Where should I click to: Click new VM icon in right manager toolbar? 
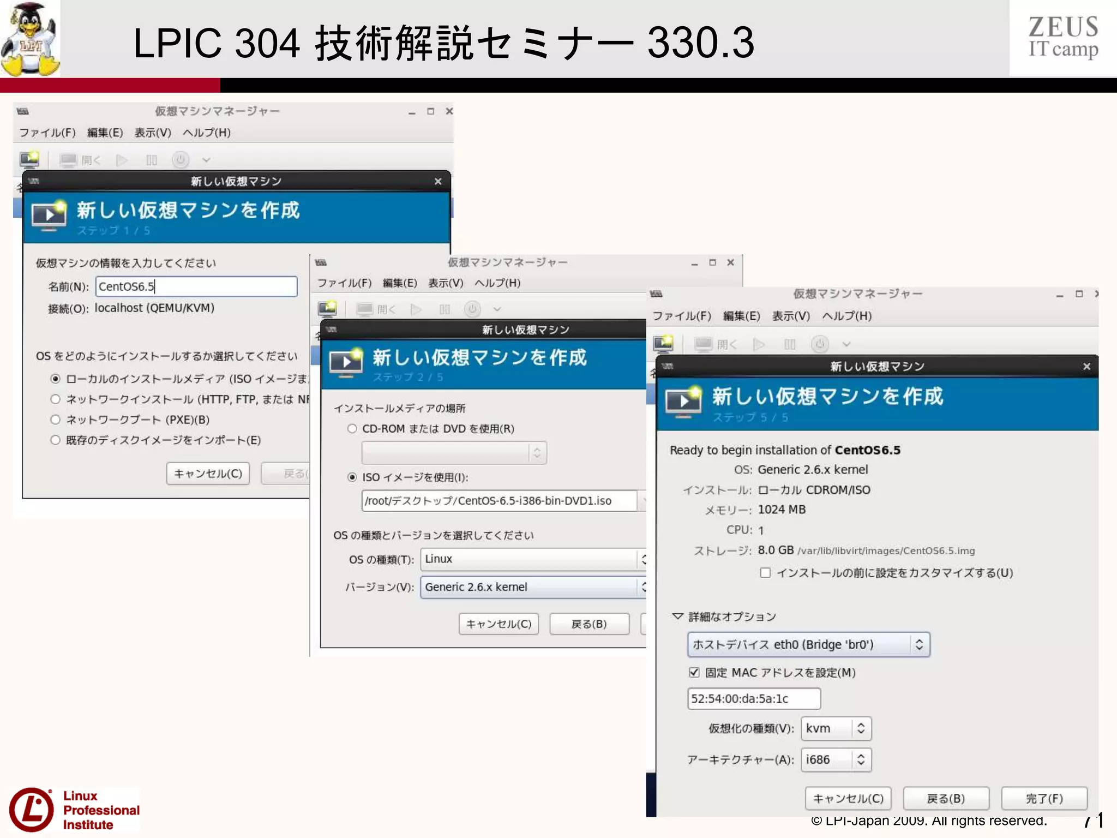coord(663,344)
